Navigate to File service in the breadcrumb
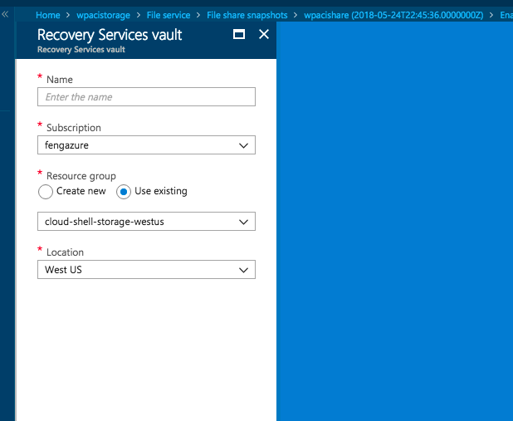513x421 pixels. [169, 15]
